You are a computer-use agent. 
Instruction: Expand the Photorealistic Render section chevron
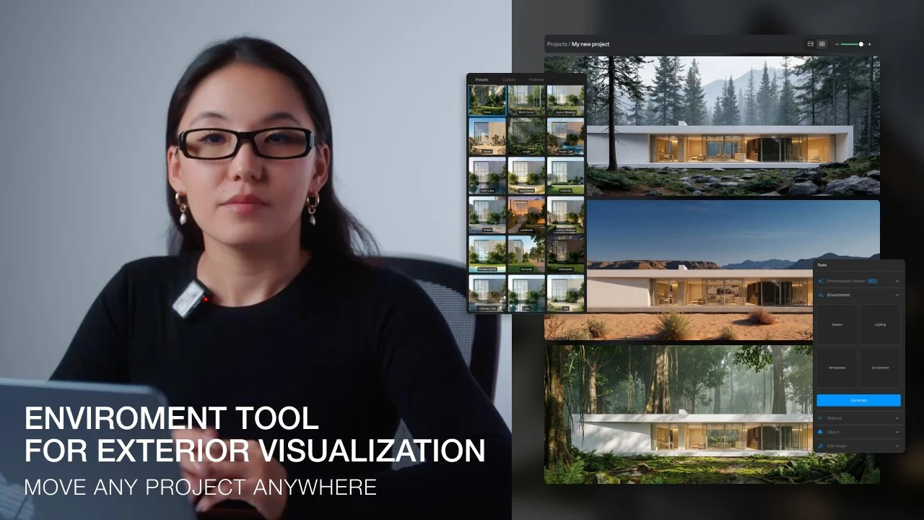tap(897, 280)
